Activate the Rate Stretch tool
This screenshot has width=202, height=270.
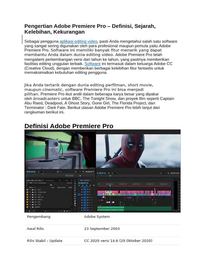pyautogui.click(x=75, y=192)
